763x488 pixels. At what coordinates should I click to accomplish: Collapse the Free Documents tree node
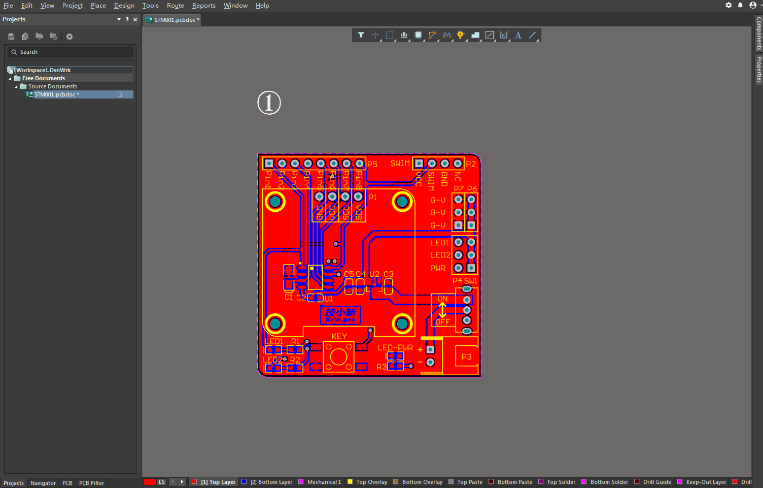[10, 79]
